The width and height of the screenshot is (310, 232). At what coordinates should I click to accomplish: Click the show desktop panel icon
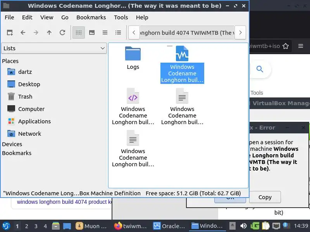tap(67, 226)
